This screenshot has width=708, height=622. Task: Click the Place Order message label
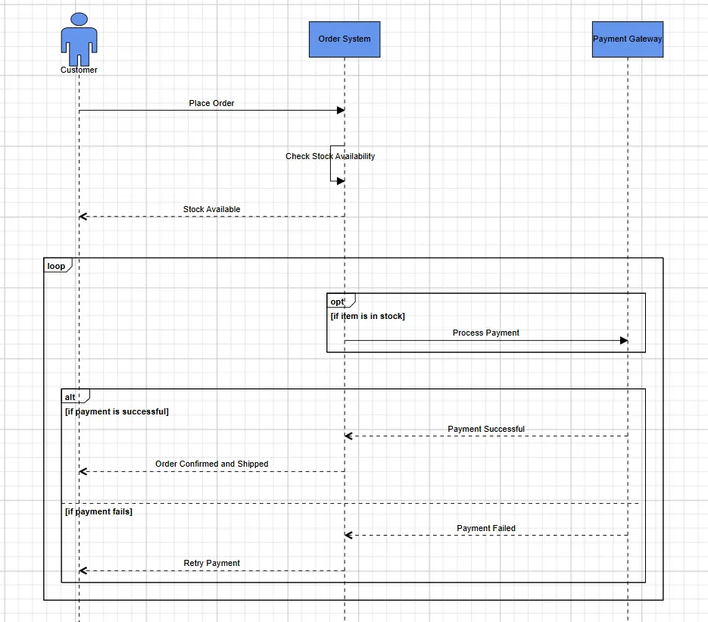point(211,103)
